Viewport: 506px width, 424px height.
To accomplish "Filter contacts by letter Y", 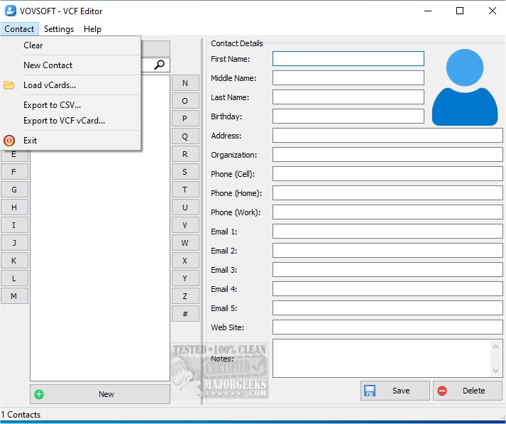I will 185,278.
